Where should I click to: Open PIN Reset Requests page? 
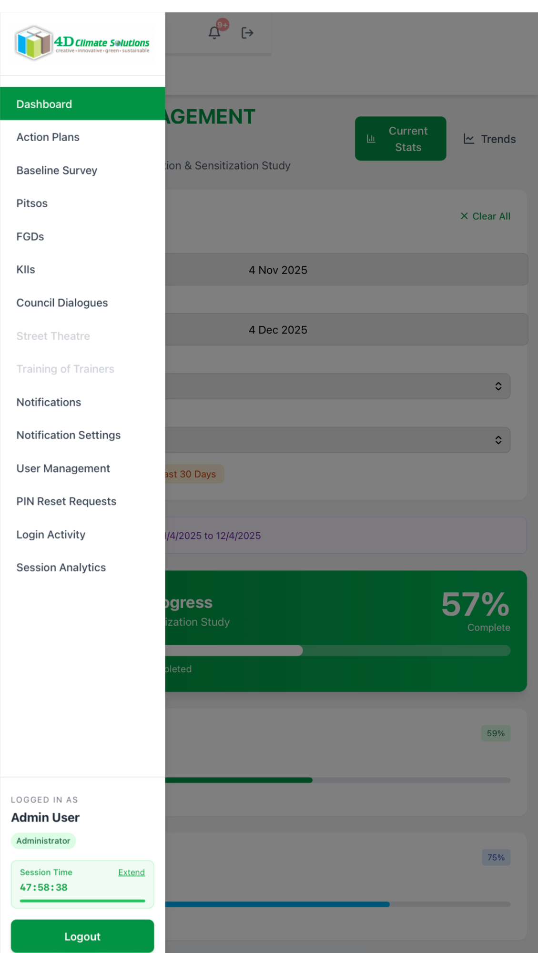[66, 501]
